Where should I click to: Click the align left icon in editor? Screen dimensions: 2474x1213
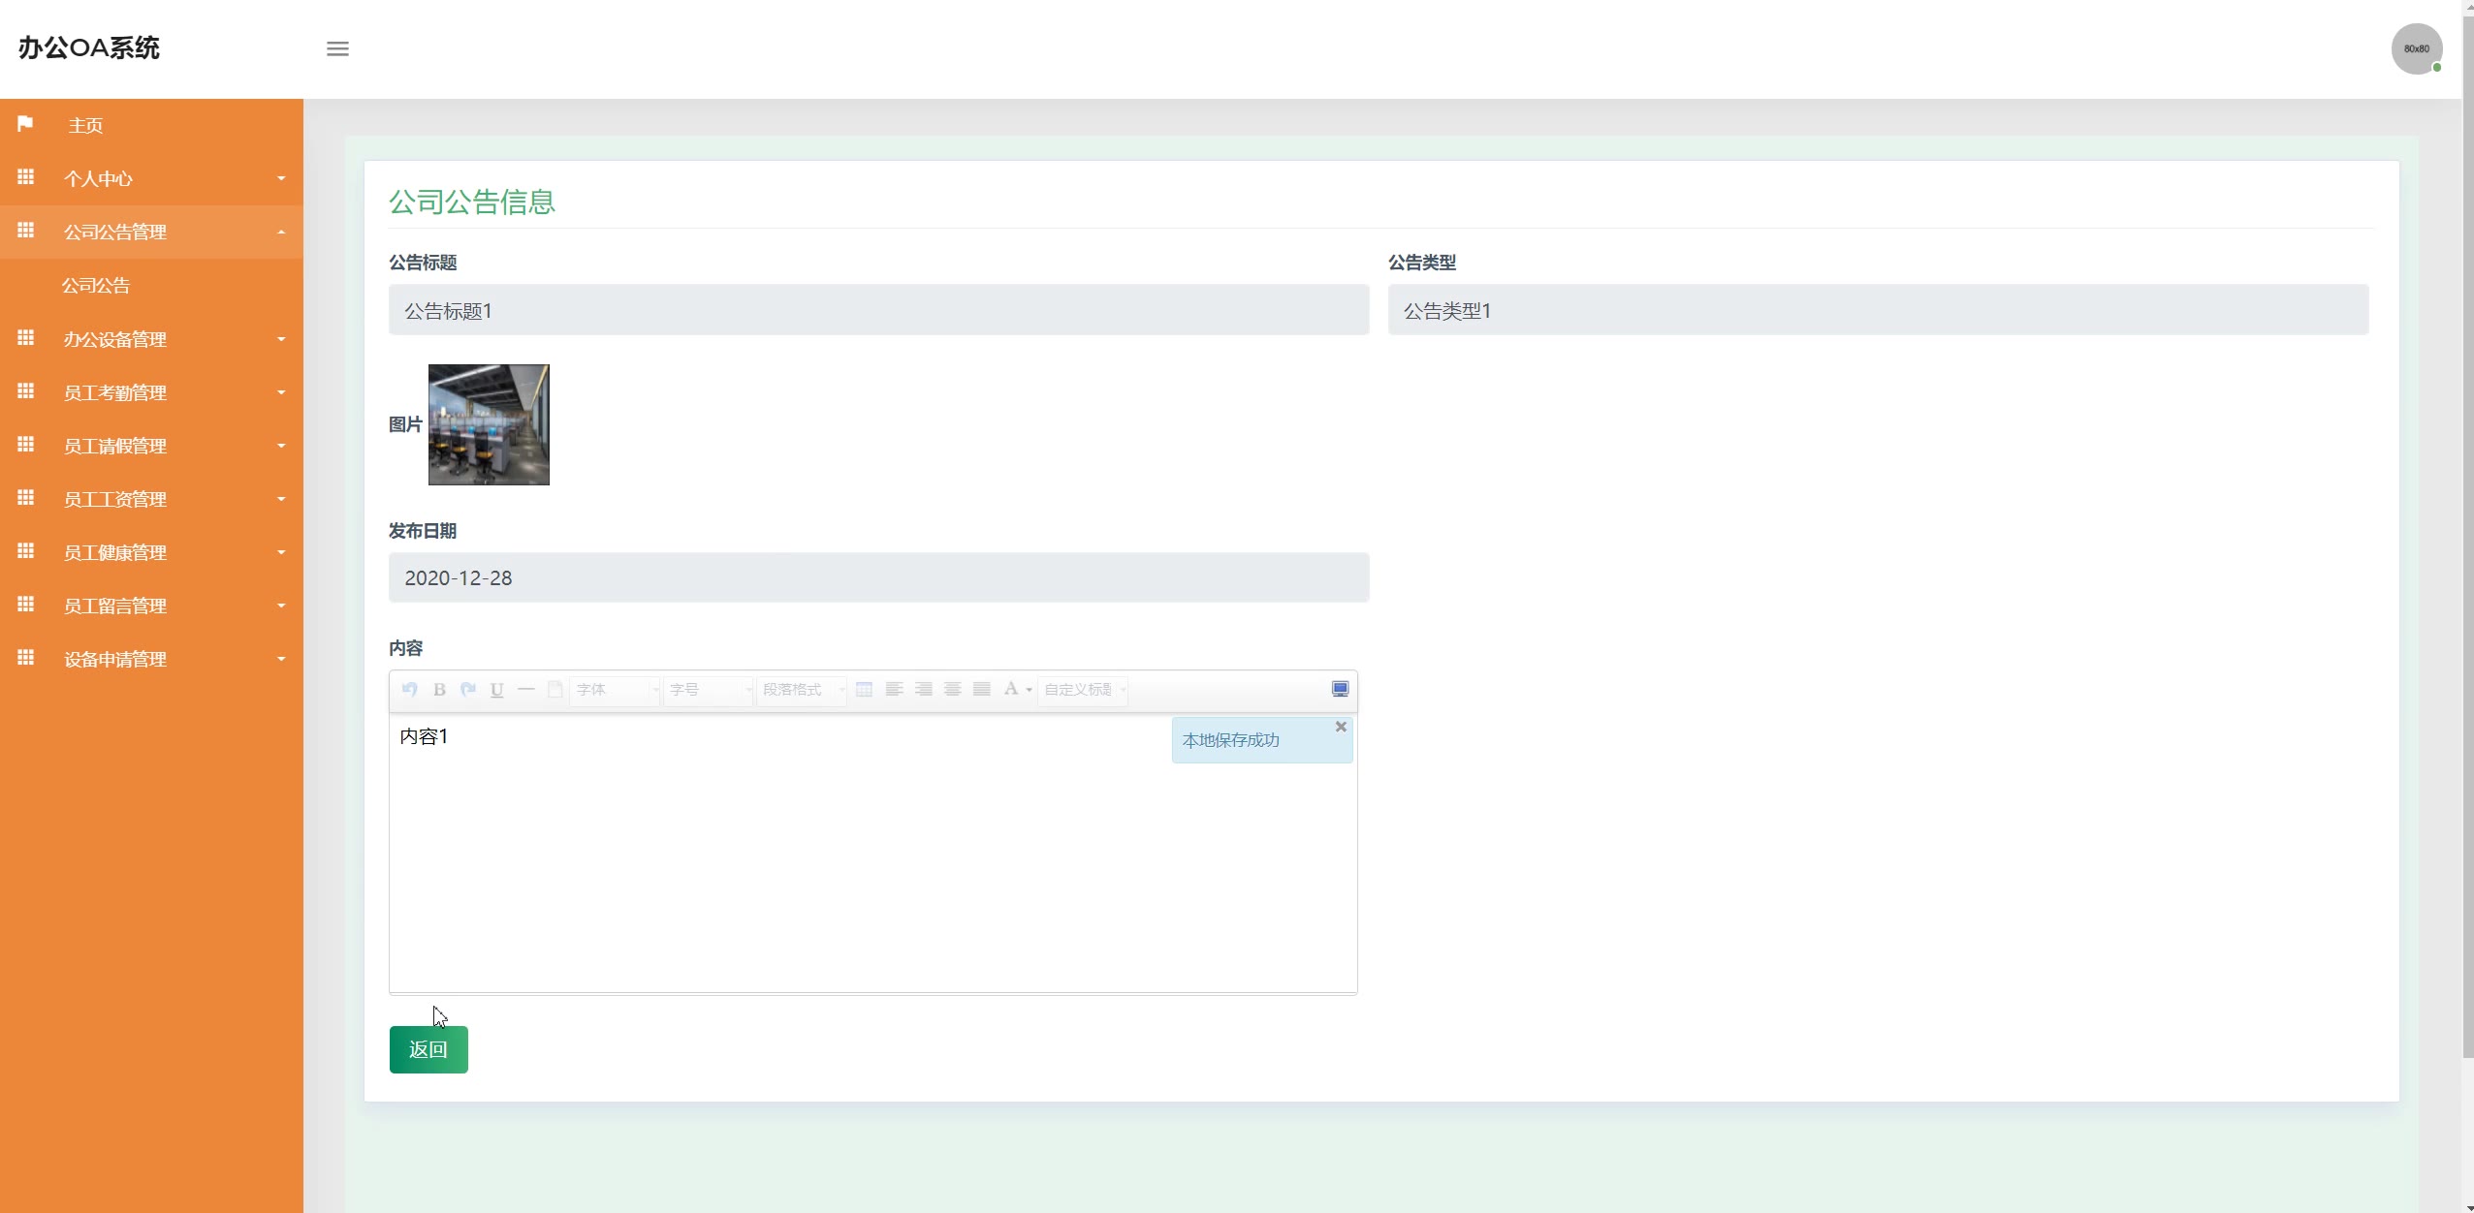(894, 690)
